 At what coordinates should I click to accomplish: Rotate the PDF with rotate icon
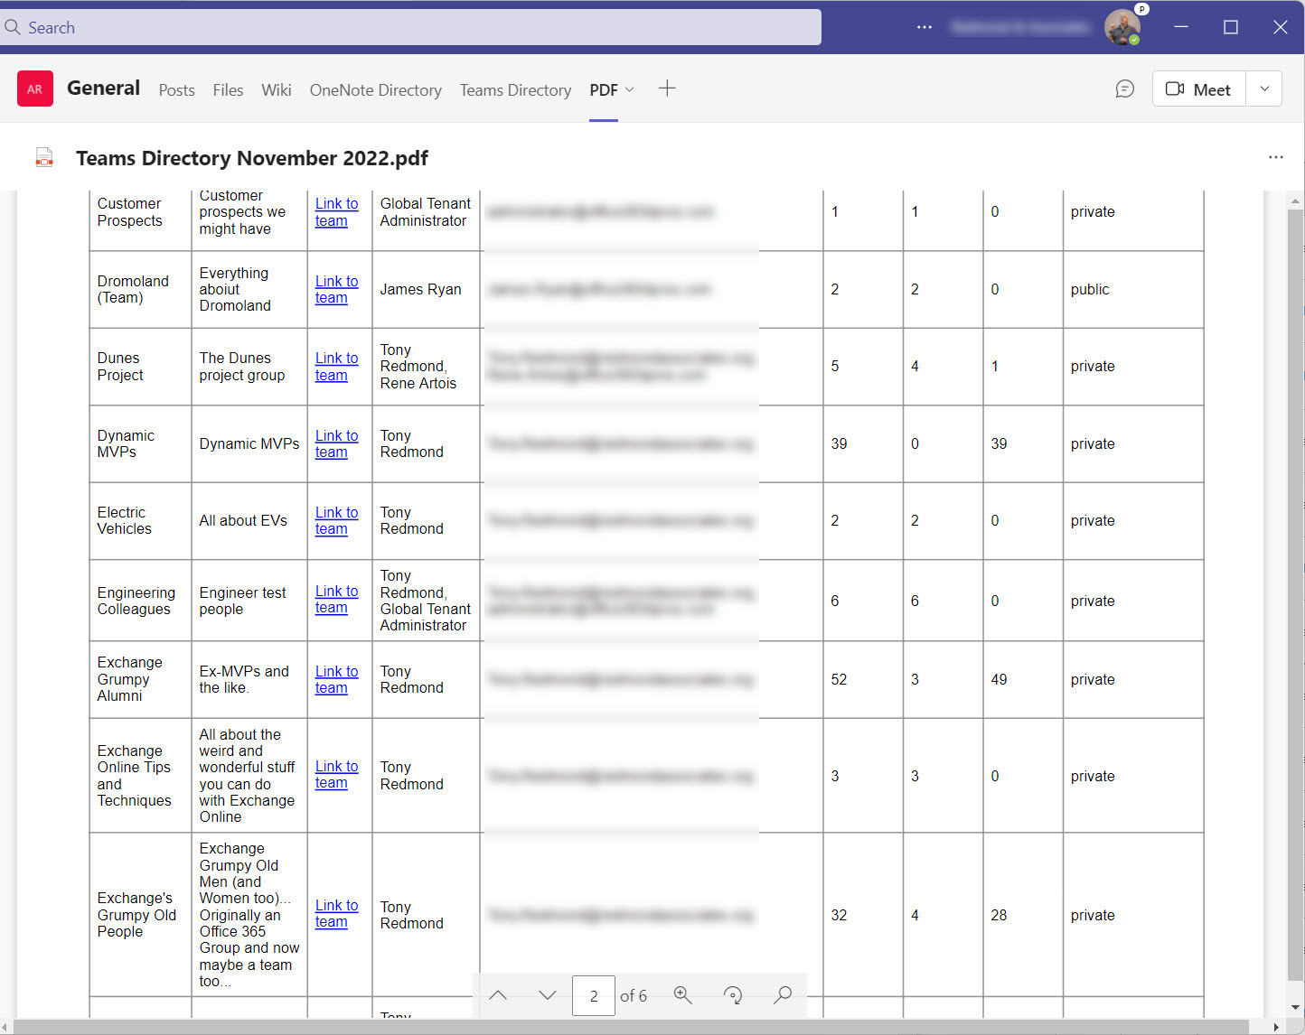(733, 995)
